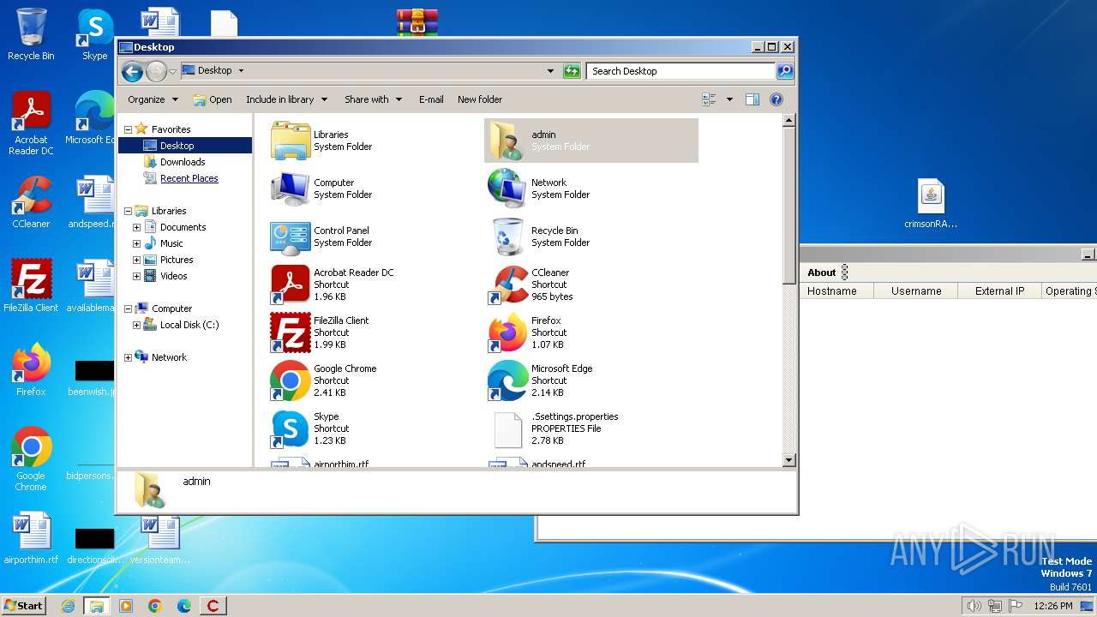The image size is (1097, 617).
Task: Click the Refresh button beside address bar
Action: 572,71
